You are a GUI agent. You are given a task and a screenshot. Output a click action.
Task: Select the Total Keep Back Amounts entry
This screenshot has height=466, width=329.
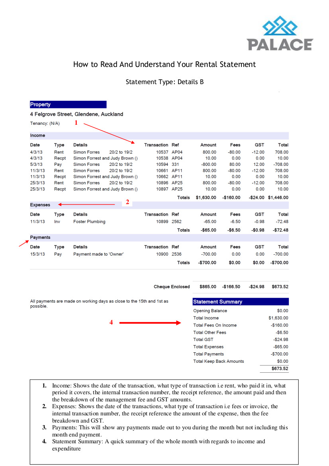click(x=217, y=361)
